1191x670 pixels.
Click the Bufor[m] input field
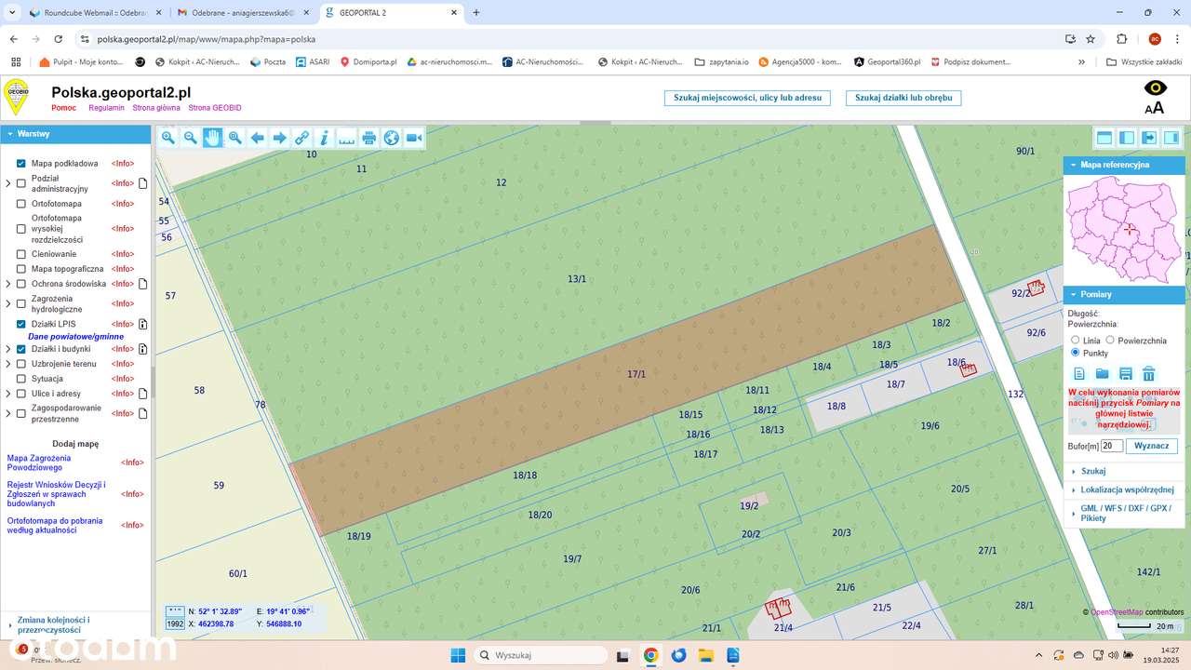click(x=1111, y=447)
